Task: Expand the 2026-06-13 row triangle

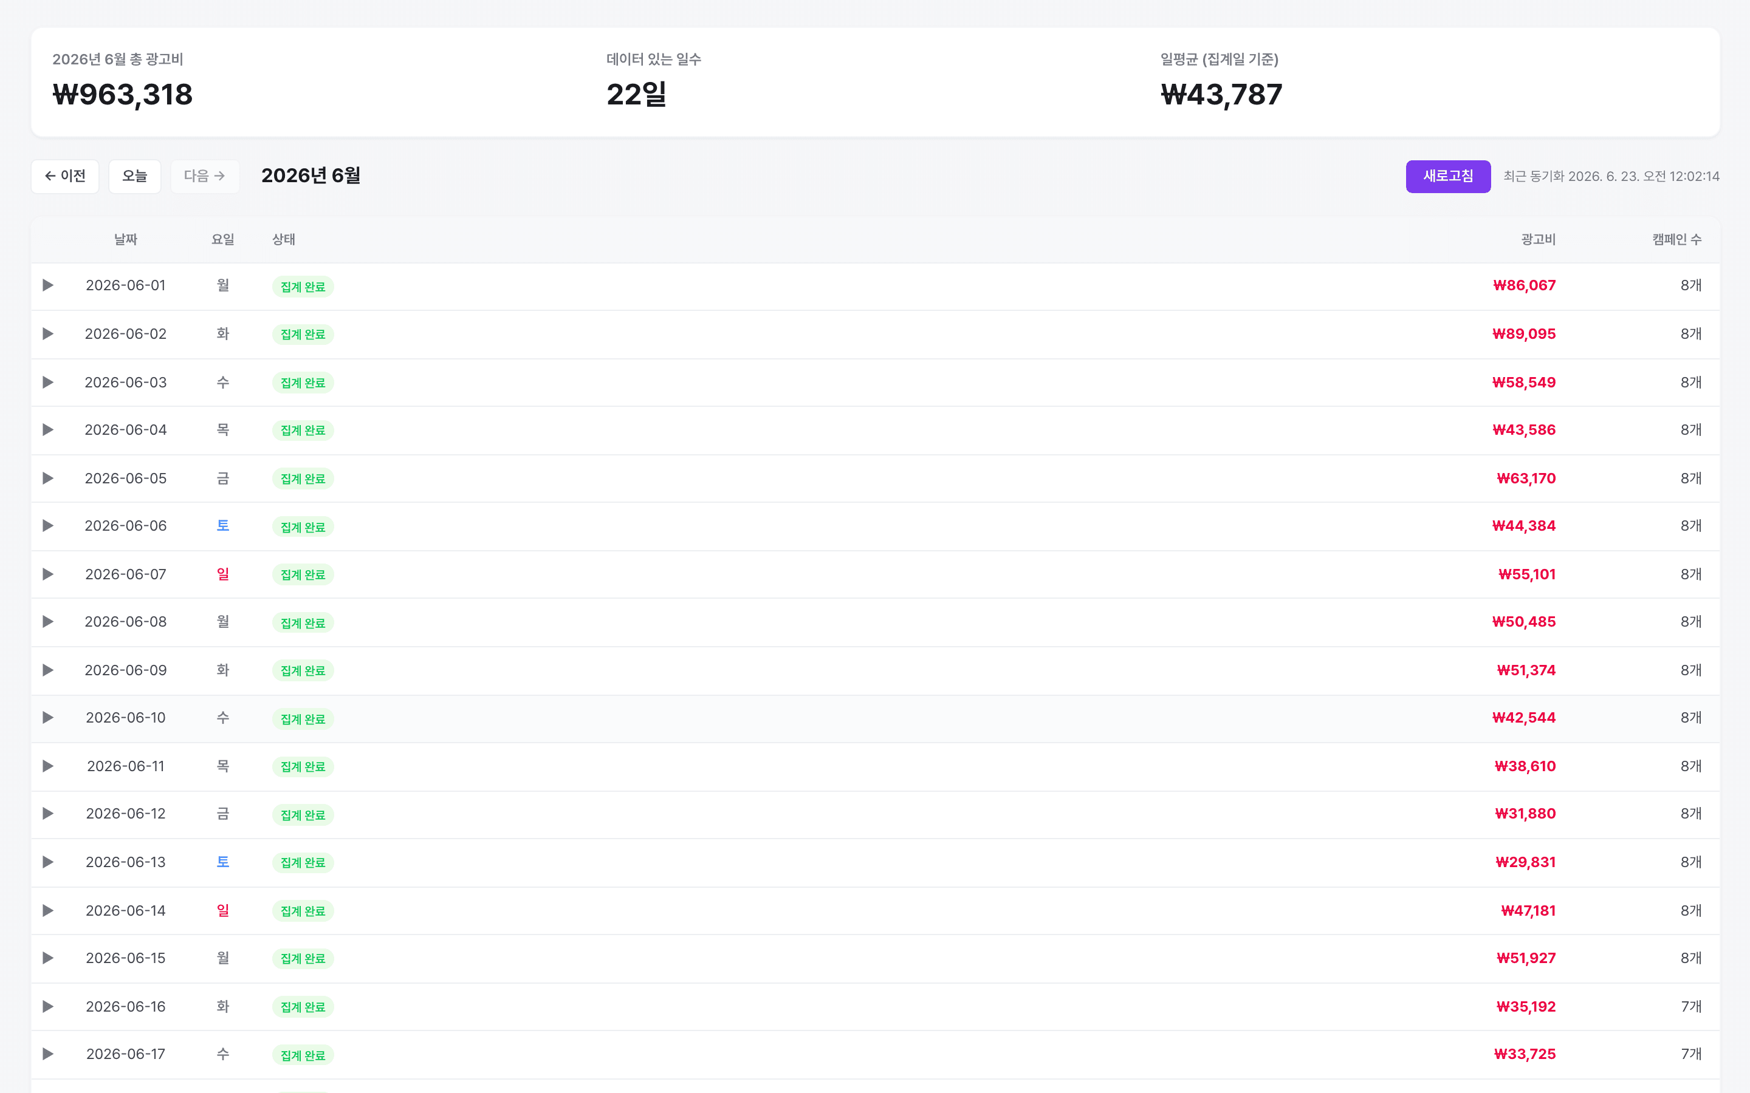Action: [48, 862]
